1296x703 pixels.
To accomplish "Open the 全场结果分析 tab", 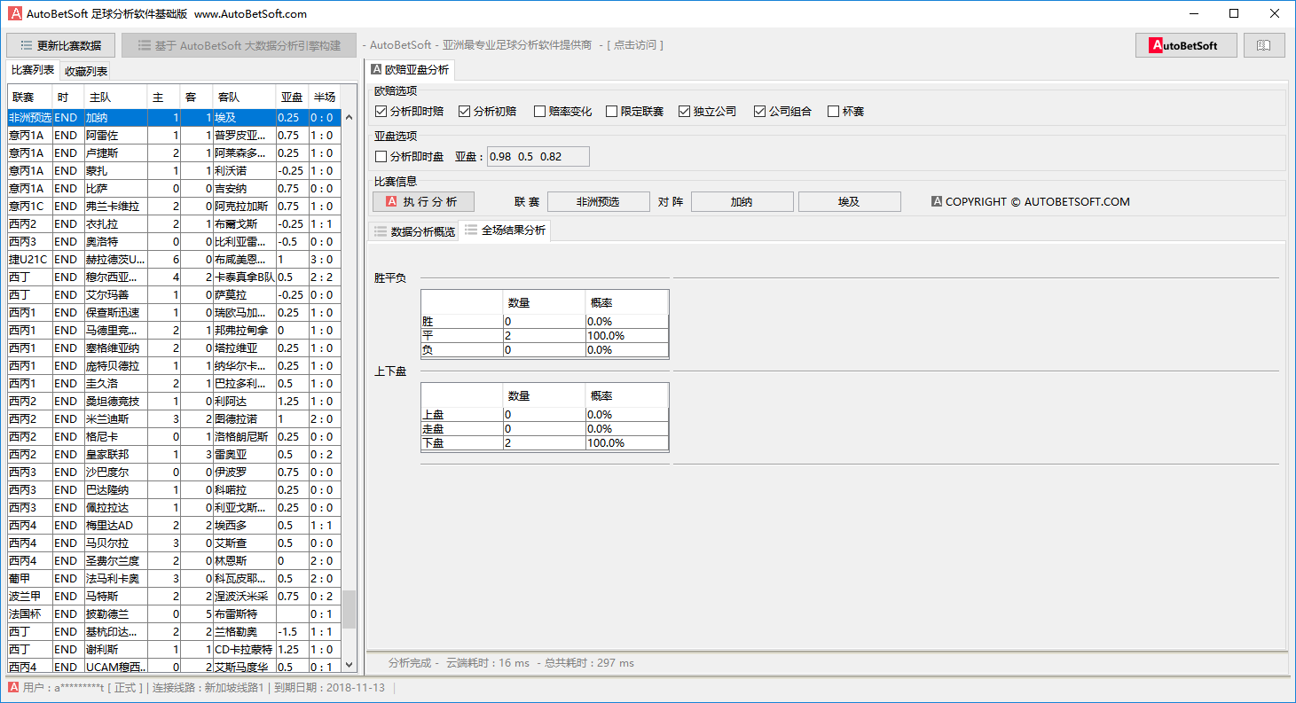I will point(505,230).
